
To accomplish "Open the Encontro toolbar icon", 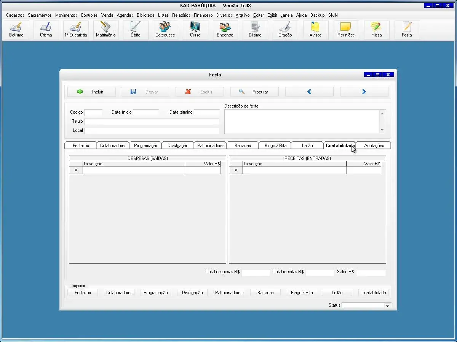I will [x=225, y=30].
